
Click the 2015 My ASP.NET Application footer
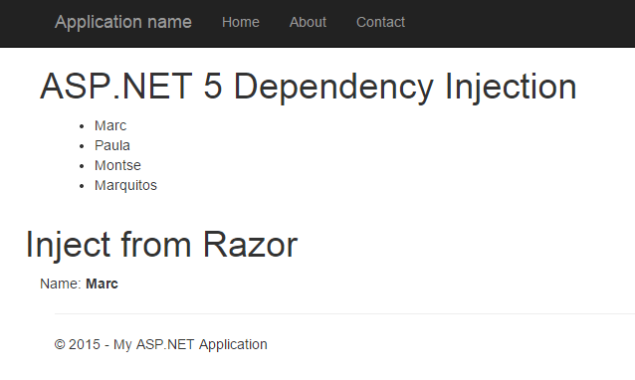tap(161, 344)
